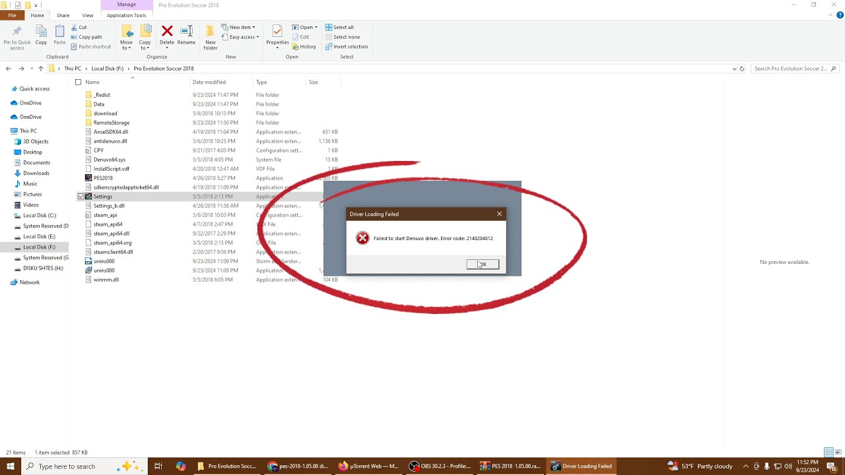845x475 pixels.
Task: Click This PC in address breadcrumb
Action: click(73, 69)
